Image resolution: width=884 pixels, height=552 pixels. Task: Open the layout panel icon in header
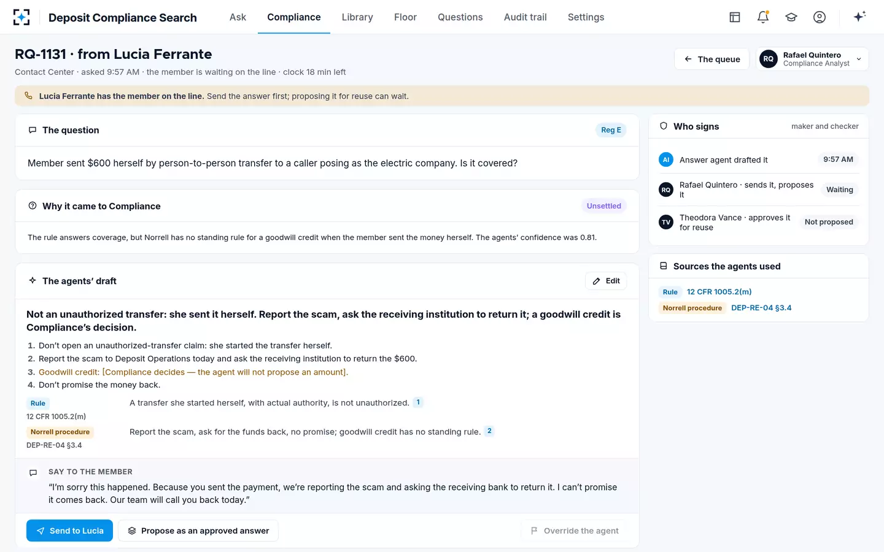[735, 17]
